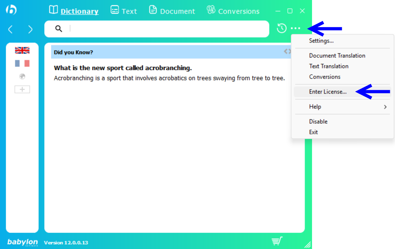Click the three-dots more options button

point(295,29)
